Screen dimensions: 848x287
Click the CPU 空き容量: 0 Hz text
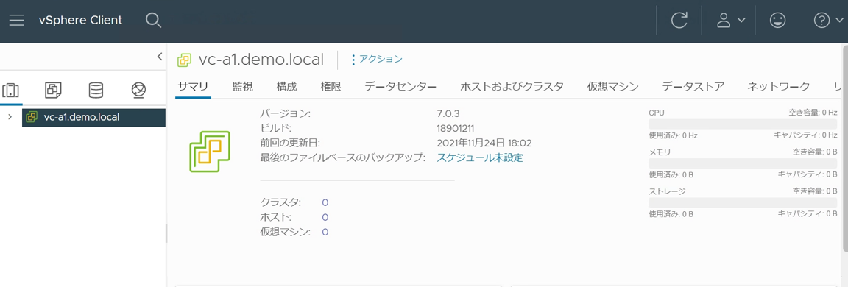click(x=813, y=113)
